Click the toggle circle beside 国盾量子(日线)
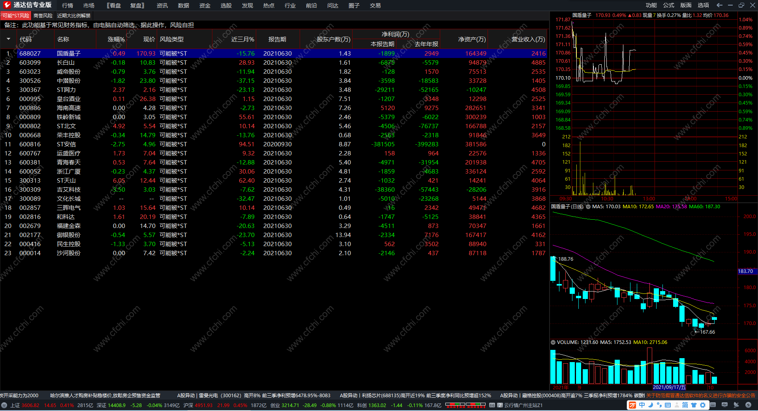Viewport: 758px width, 411px height. tap(588, 207)
